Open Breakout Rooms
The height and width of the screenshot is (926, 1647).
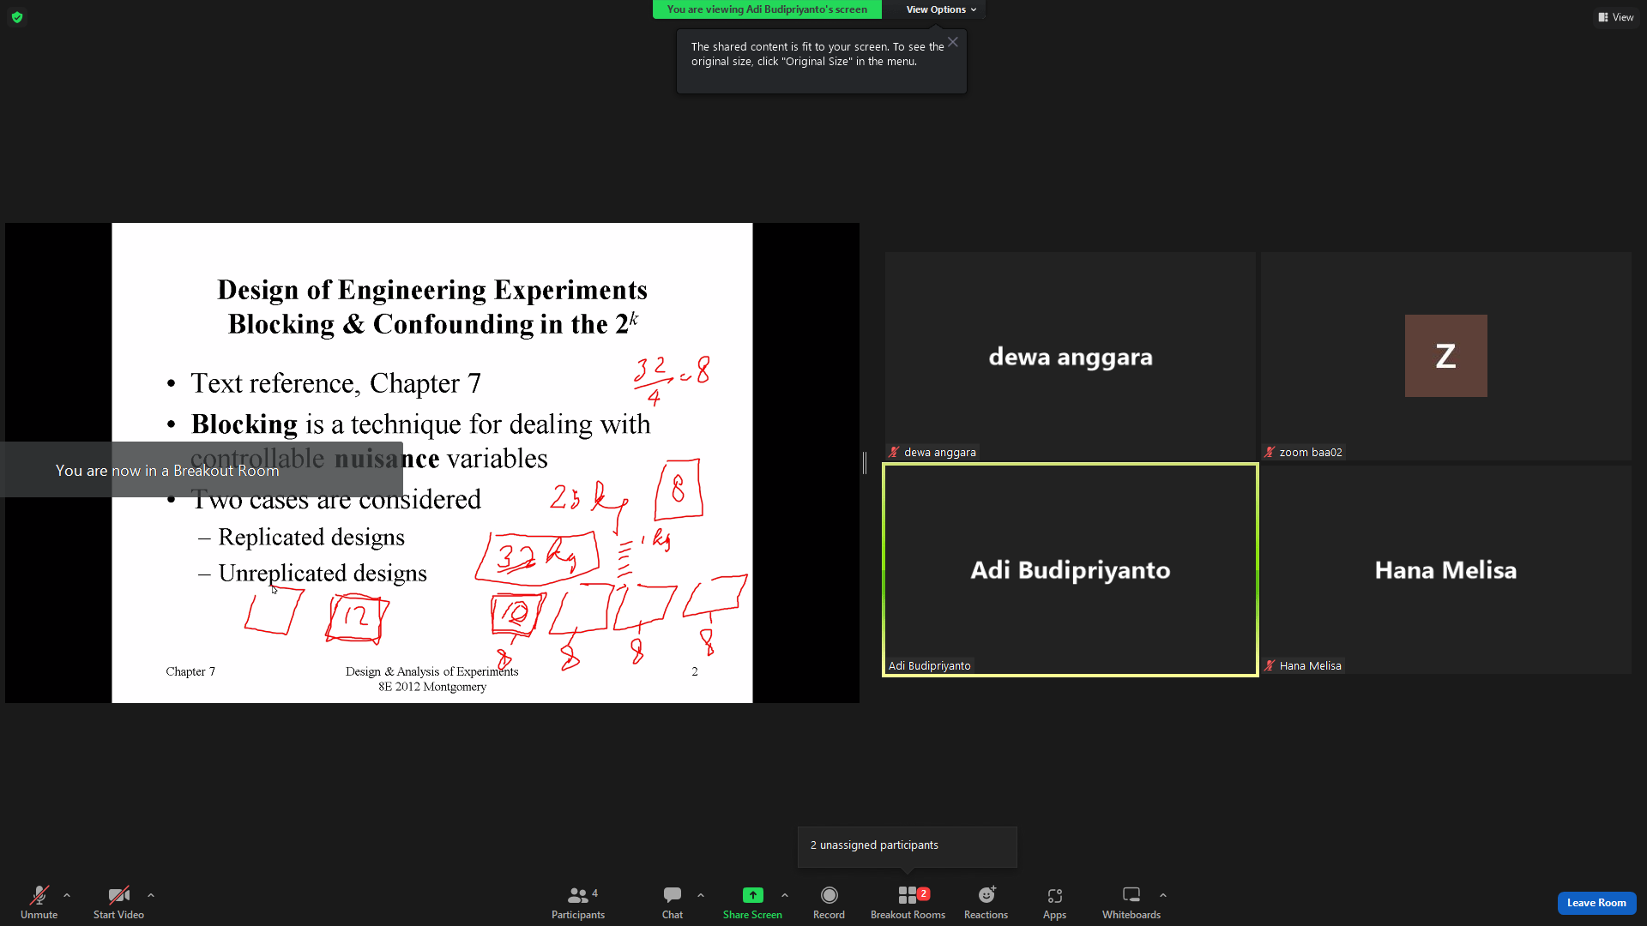(908, 902)
